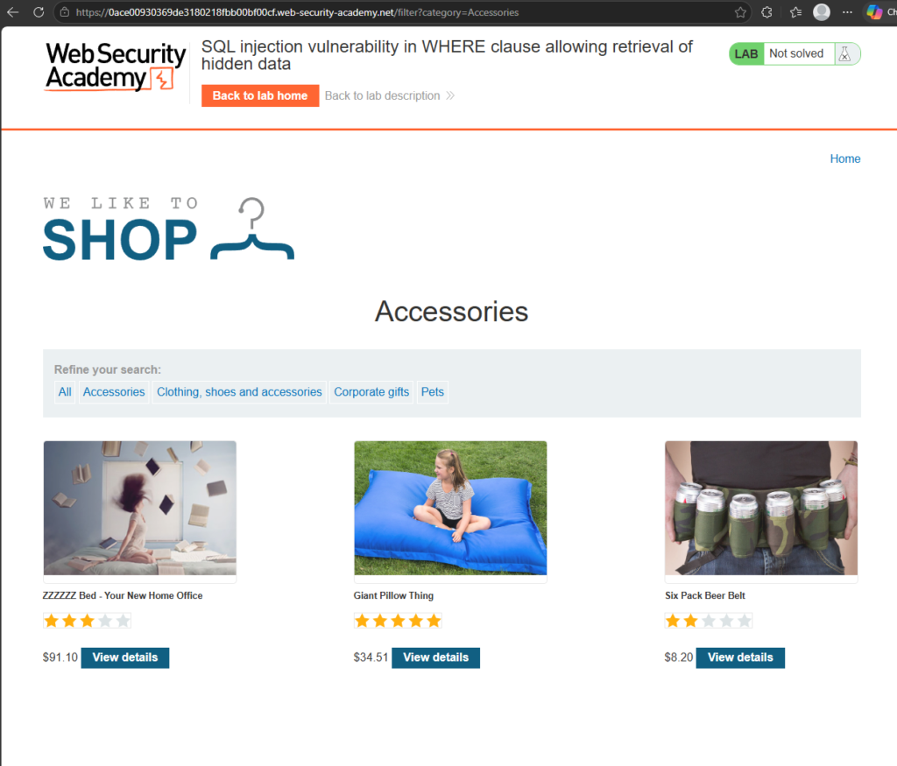
Task: Bookmark page with the star icon
Action: (x=740, y=12)
